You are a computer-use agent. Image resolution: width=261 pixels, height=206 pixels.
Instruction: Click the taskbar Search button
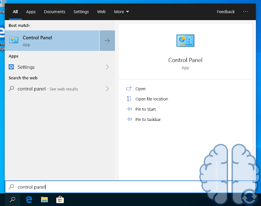point(13,199)
